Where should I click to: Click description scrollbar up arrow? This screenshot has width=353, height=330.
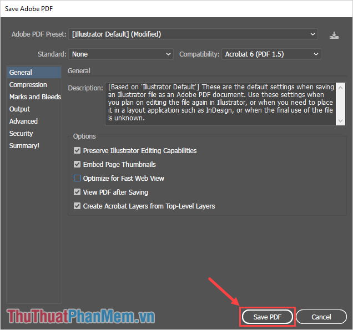pos(340,88)
